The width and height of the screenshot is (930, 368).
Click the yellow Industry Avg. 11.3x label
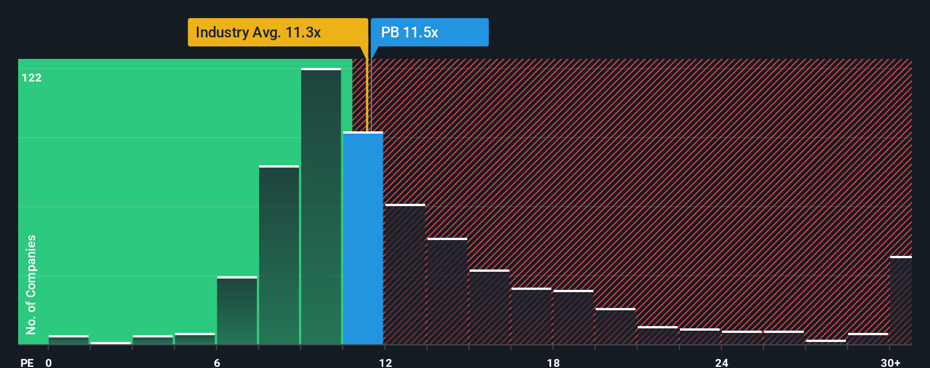(x=278, y=32)
